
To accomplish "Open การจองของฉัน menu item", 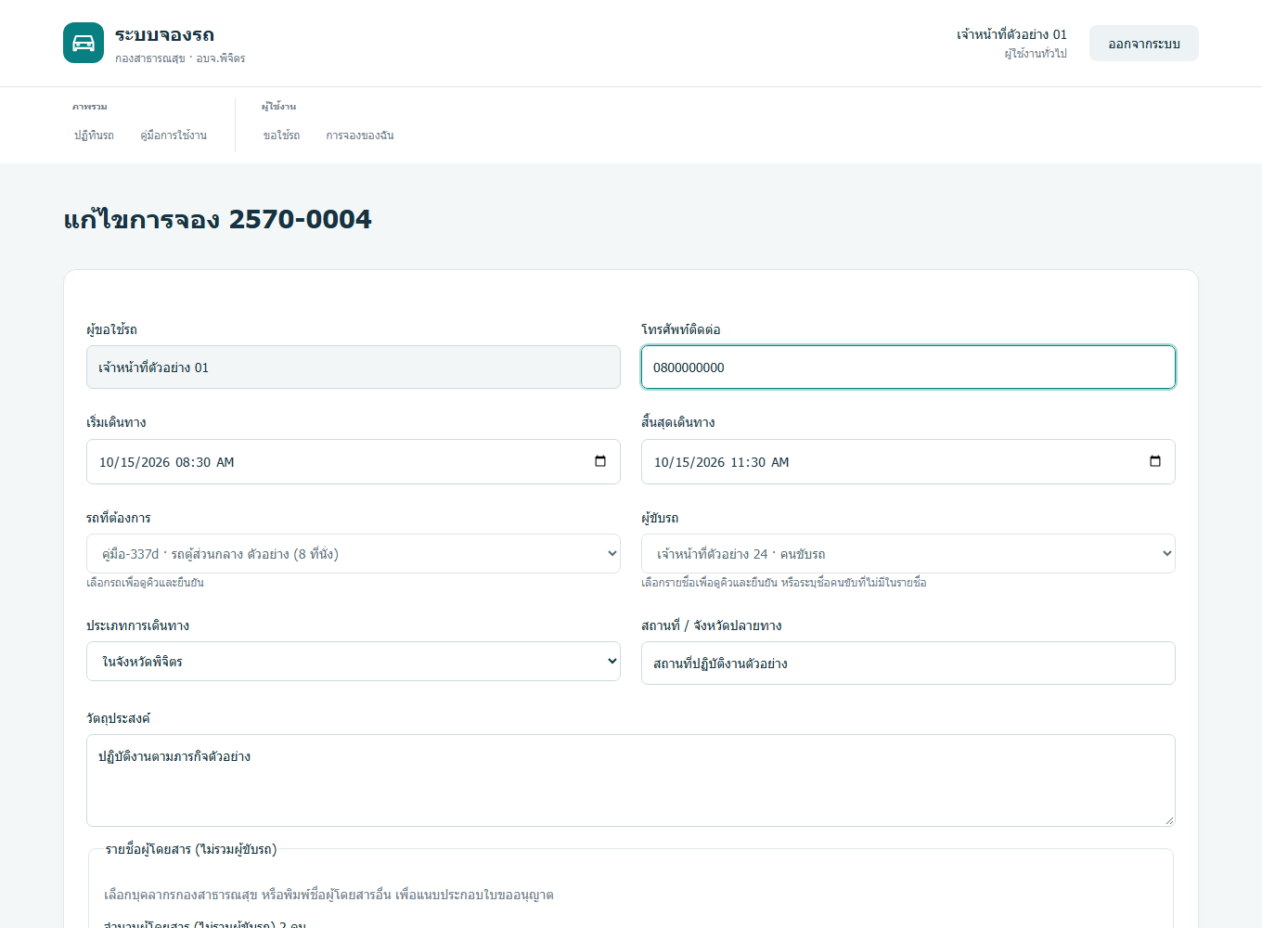I will [x=360, y=135].
